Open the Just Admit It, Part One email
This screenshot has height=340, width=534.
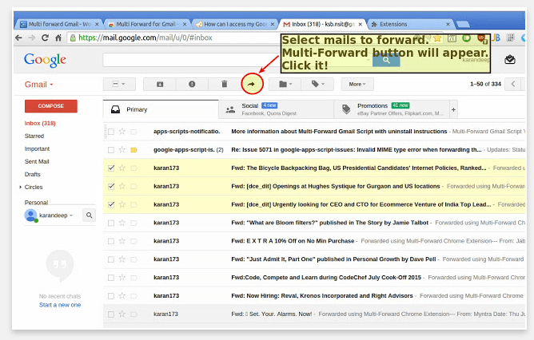(314, 259)
